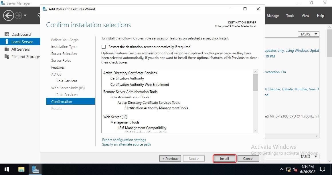
Task: Click the Server Manager taskbar icon
Action: pos(35,169)
